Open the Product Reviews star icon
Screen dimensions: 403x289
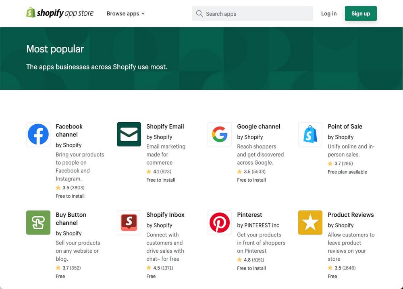(310, 223)
